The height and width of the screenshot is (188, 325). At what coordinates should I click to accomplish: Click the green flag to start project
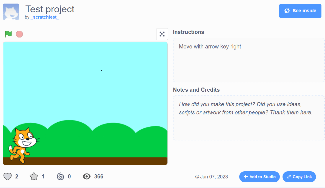(x=8, y=33)
